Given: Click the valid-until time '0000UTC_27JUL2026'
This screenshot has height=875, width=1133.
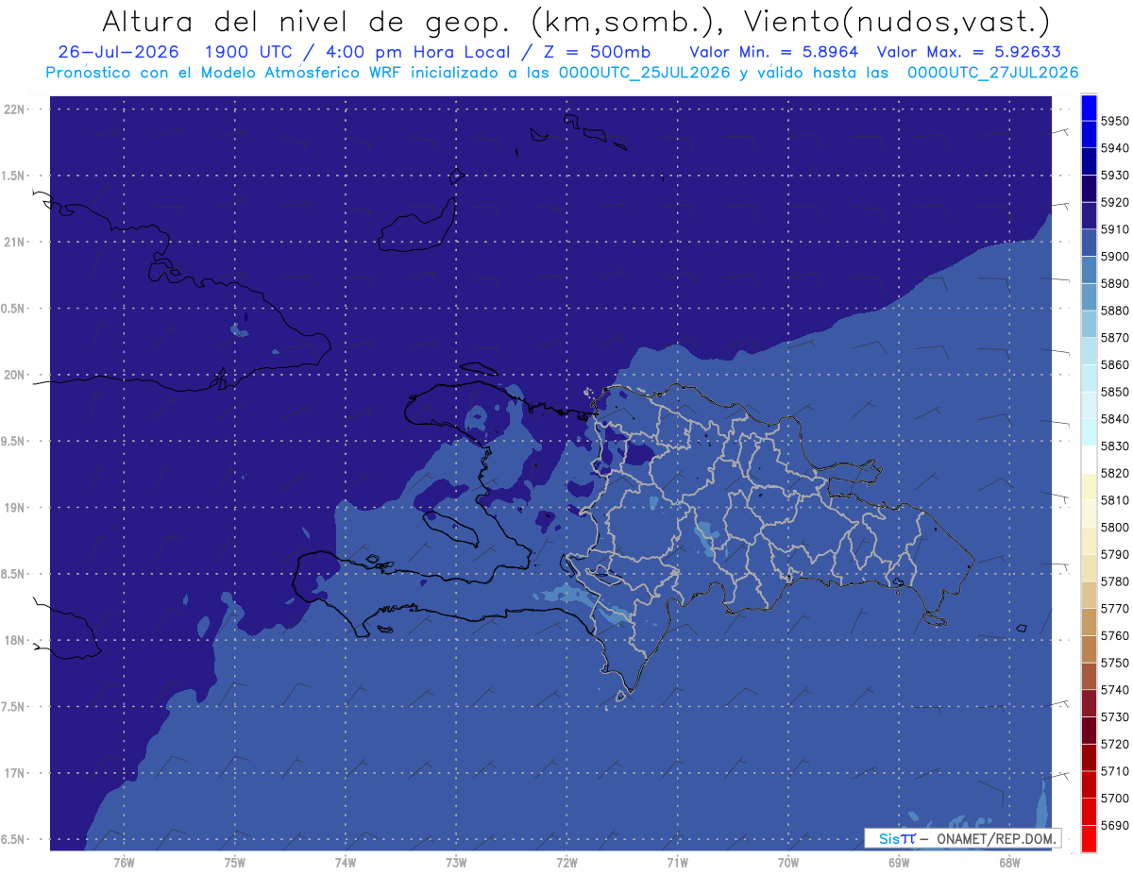Looking at the screenshot, I should tap(991, 72).
